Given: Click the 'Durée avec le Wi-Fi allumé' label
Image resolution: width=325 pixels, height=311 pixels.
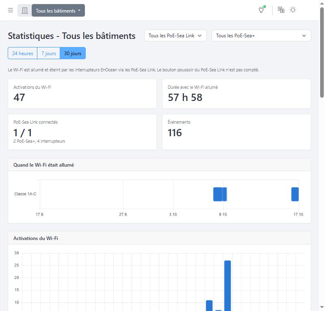Looking at the screenshot, I should pyautogui.click(x=193, y=87).
